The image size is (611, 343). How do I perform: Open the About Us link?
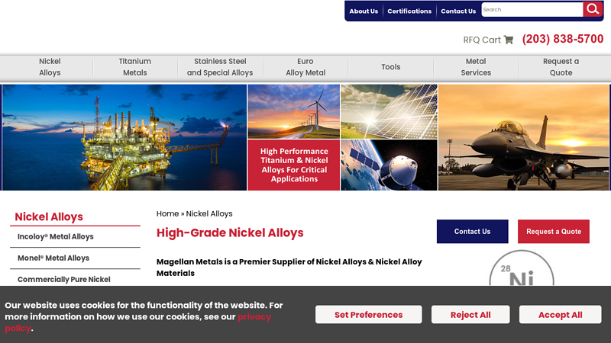click(x=364, y=11)
